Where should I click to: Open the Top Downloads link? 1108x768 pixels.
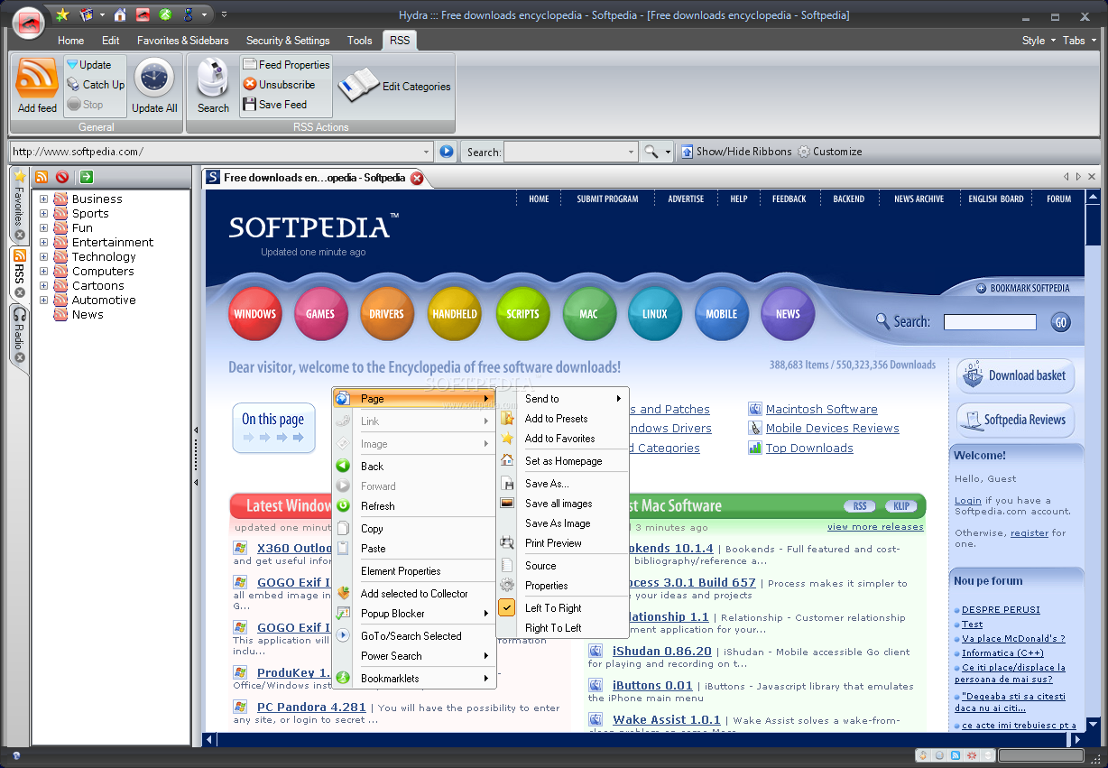point(809,449)
